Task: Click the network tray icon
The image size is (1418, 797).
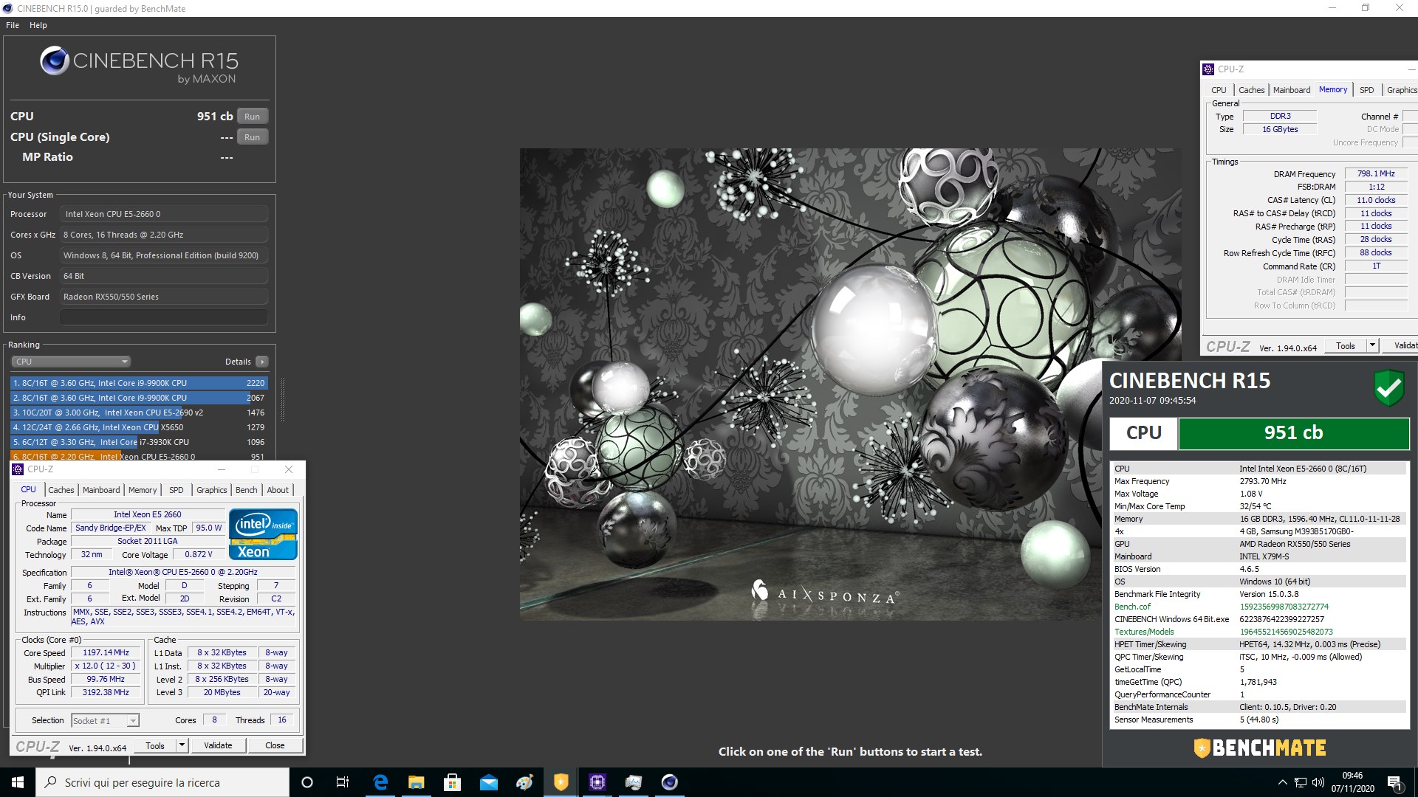Action: click(1301, 783)
